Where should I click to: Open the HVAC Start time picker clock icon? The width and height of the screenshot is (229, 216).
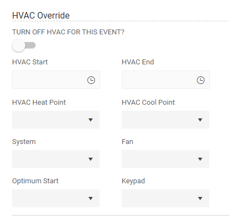tap(91, 80)
